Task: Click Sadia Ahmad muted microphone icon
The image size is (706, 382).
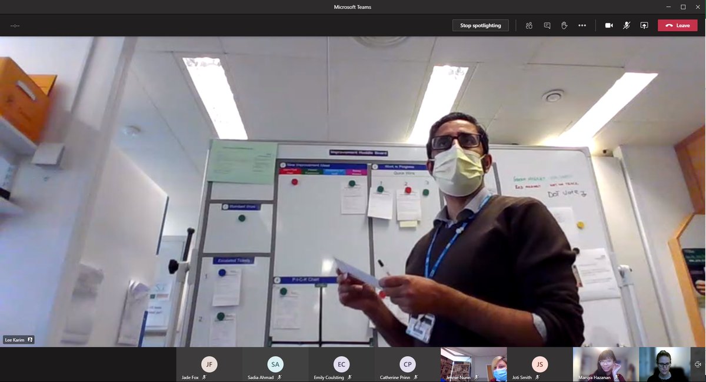Action: click(x=280, y=377)
